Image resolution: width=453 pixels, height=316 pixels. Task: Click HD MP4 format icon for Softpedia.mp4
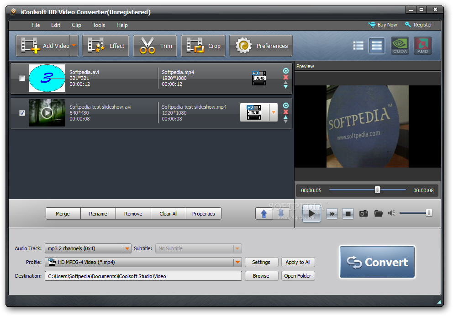[259, 78]
